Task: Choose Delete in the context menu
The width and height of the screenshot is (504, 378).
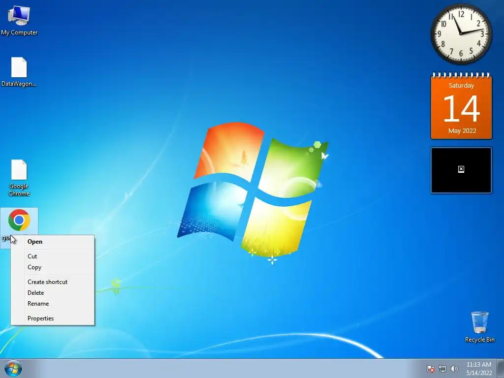Action: [x=53, y=293]
